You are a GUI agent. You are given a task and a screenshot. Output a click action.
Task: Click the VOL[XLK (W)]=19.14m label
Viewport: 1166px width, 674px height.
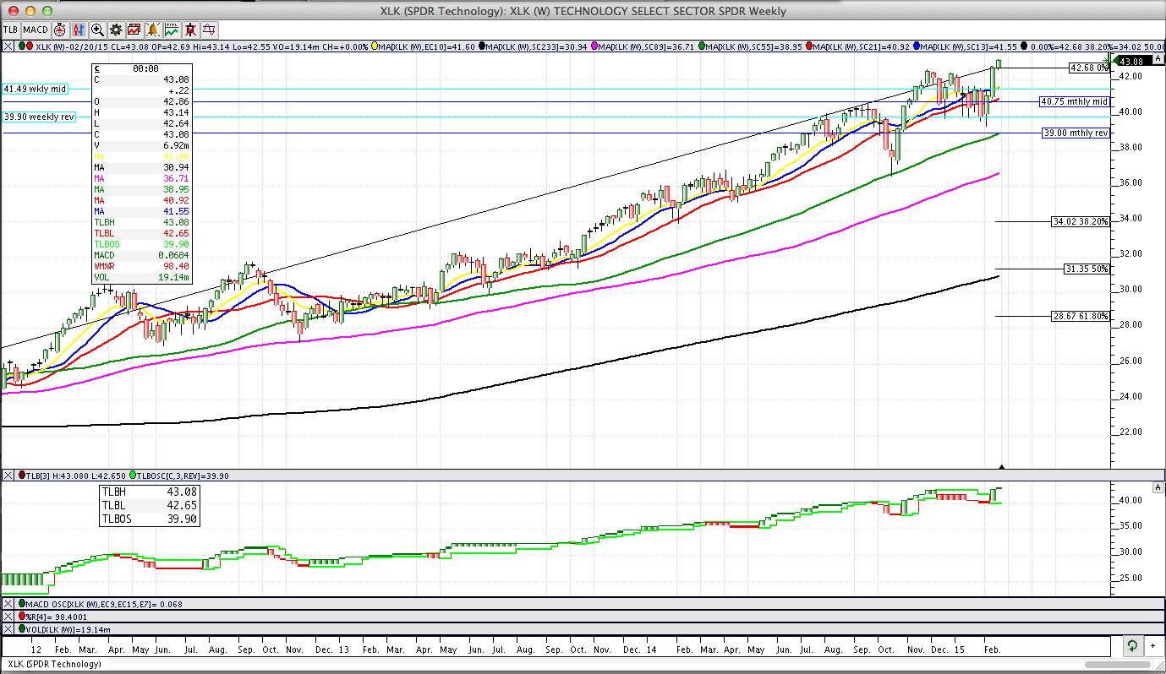[69, 629]
